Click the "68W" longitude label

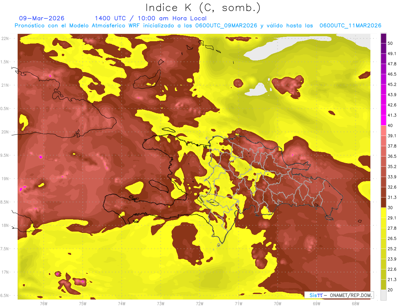[x=355, y=303]
